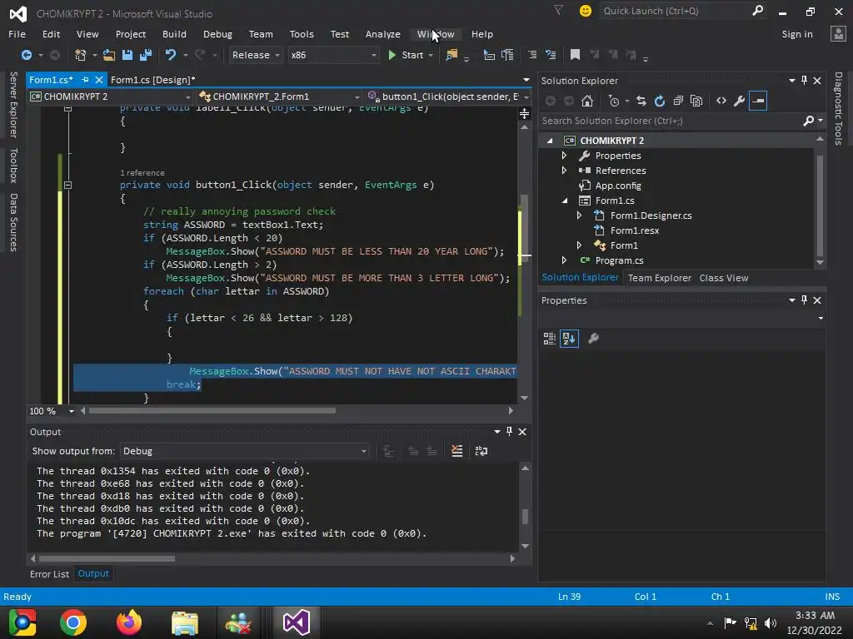
Task: Open the Diagnostic Tools side panel
Action: (838, 108)
